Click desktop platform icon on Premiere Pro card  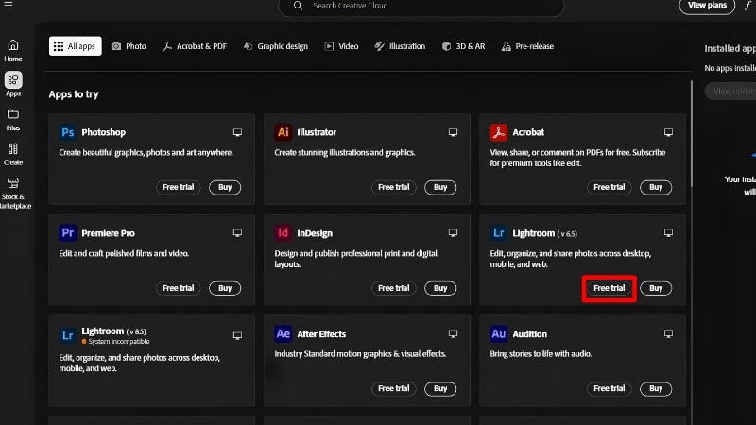pos(238,233)
